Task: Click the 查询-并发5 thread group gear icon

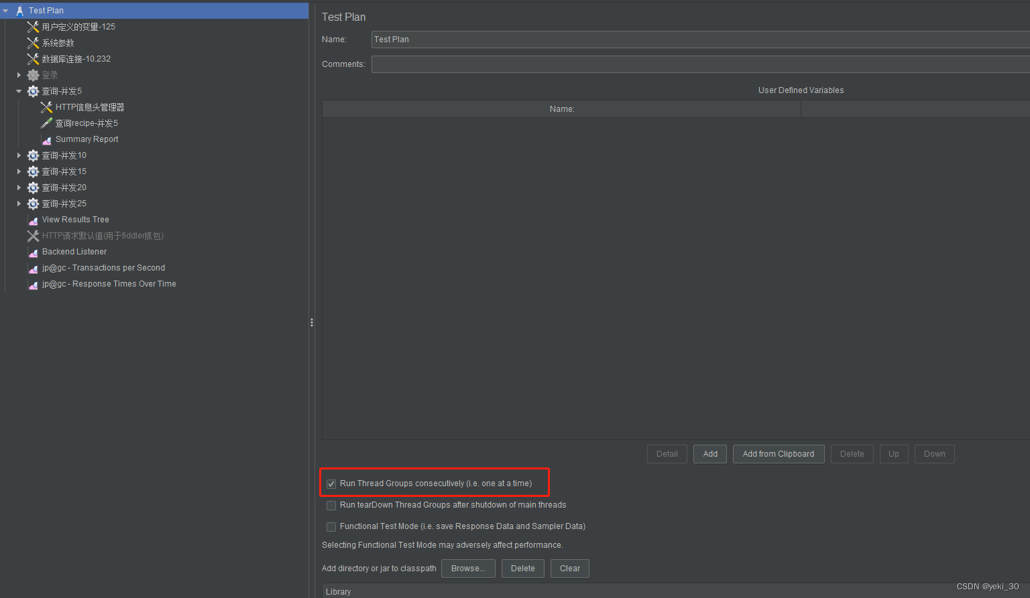Action: coord(33,91)
